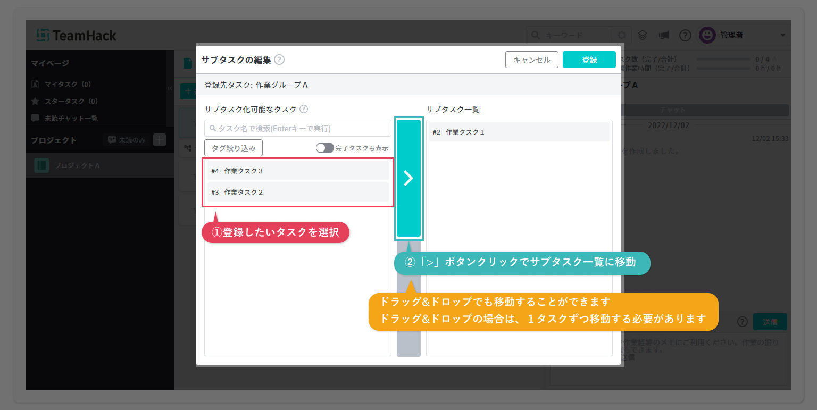The height and width of the screenshot is (410, 817).
Task: Expand the 管理者 account dropdown arrow
Action: pos(782,36)
